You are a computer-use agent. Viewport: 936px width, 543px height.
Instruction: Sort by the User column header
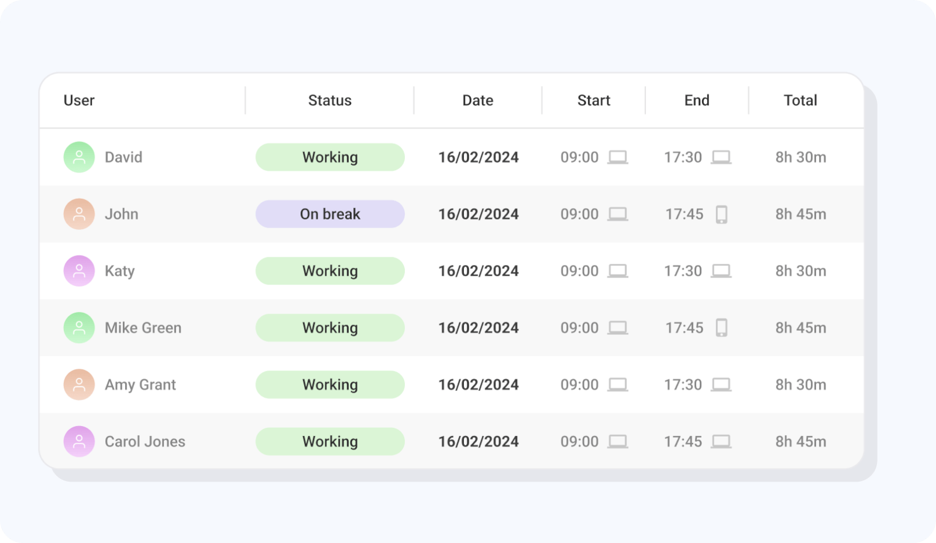[x=79, y=101]
